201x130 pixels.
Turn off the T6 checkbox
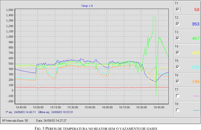(178, 81)
